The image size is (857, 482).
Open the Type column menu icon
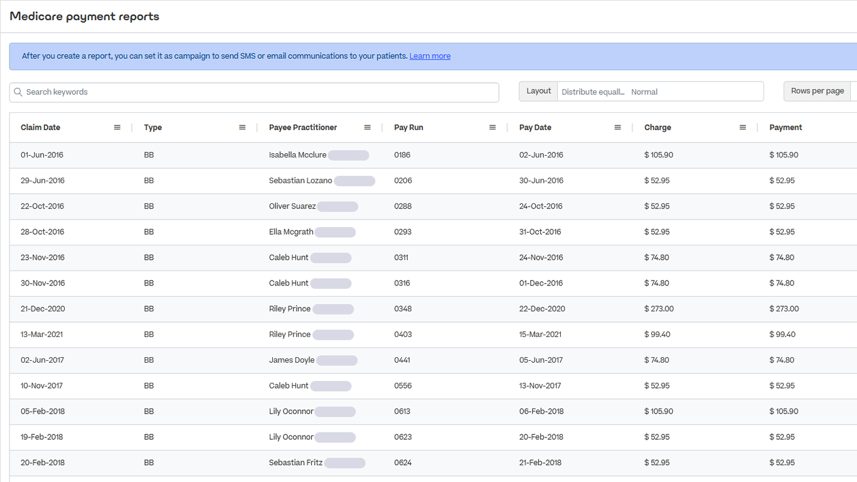tap(242, 127)
